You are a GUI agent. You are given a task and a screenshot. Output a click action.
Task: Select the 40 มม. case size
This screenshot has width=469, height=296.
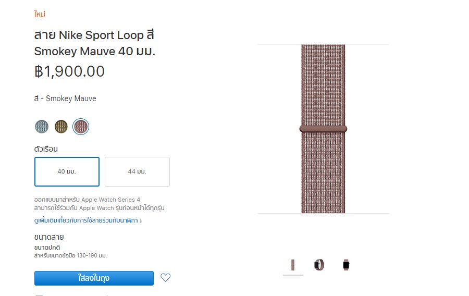point(67,171)
